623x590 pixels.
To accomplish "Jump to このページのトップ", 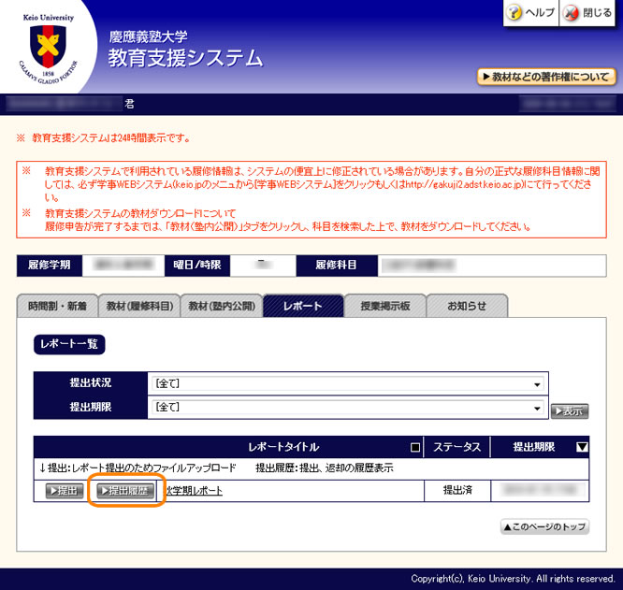I will click(x=544, y=527).
